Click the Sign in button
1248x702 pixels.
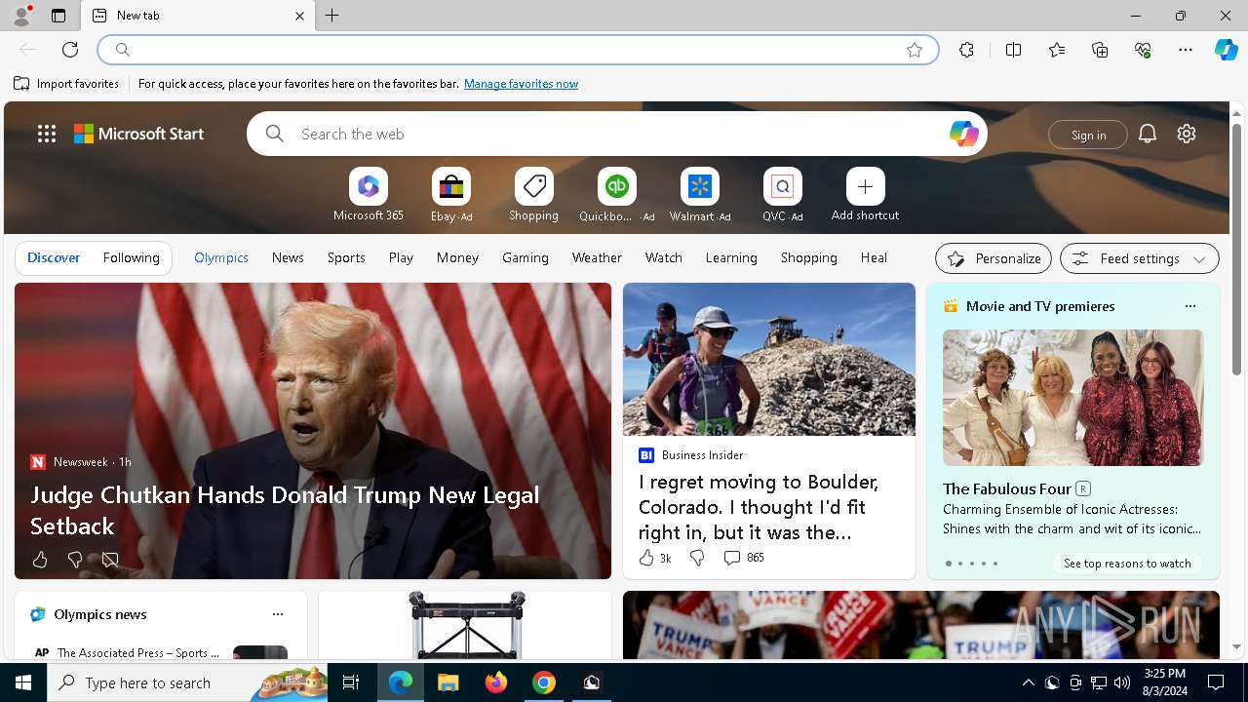[1088, 135]
